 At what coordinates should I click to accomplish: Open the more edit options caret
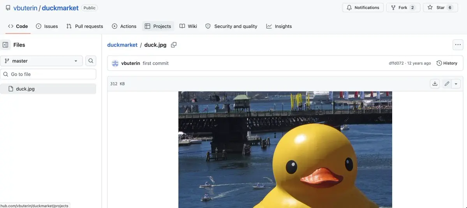tap(456, 84)
